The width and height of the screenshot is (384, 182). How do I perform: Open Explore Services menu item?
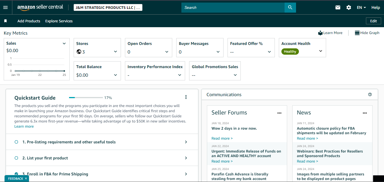pyautogui.click(x=59, y=21)
